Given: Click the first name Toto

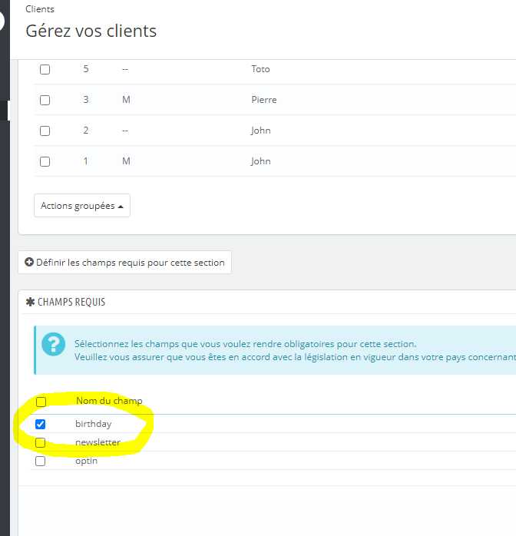Looking at the screenshot, I should (x=261, y=69).
